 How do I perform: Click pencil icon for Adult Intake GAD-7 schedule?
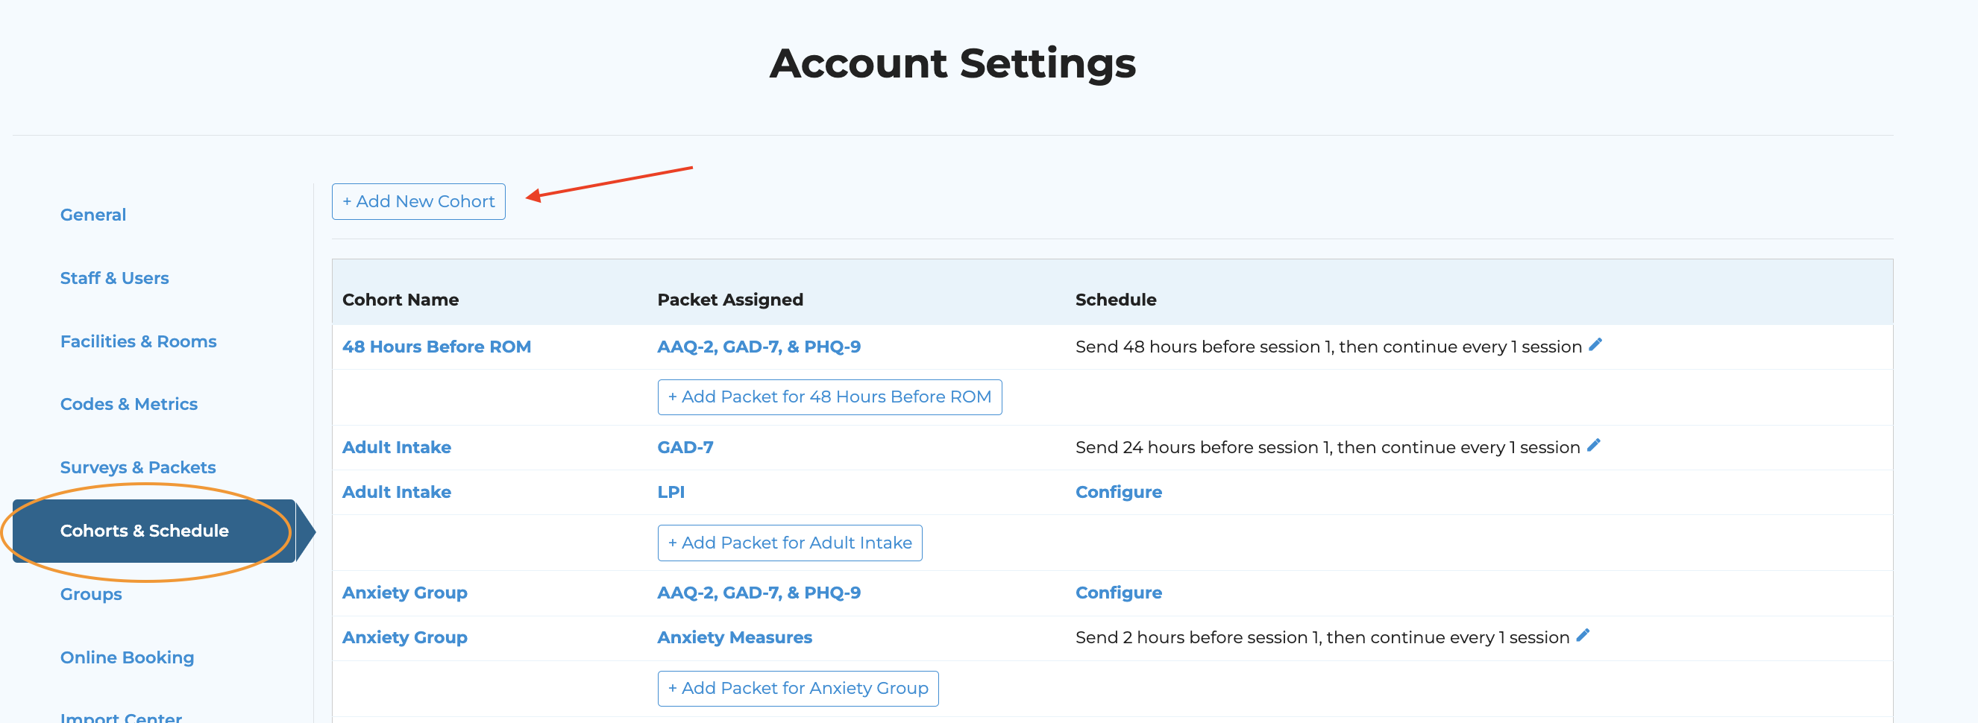(1593, 446)
